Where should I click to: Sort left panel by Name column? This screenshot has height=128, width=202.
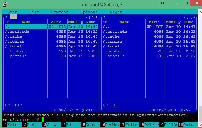tap(27, 22)
